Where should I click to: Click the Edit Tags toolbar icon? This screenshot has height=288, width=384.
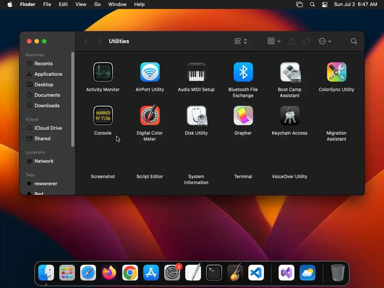coord(307,41)
